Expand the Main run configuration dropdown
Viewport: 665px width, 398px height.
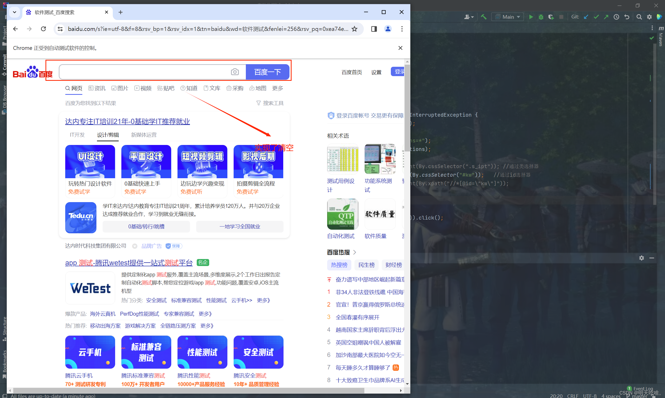(507, 17)
